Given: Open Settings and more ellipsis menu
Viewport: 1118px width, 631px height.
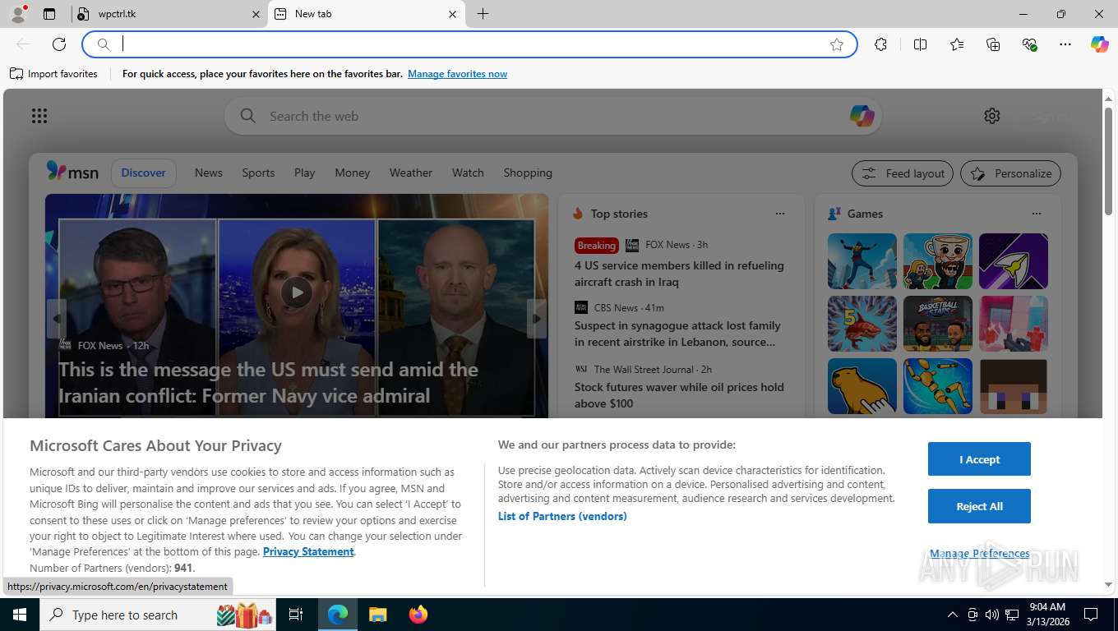Looking at the screenshot, I should click(1065, 44).
